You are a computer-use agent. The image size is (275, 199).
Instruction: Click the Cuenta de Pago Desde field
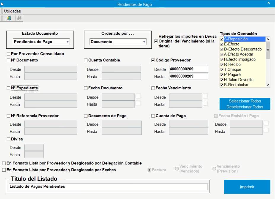(x=188, y=124)
